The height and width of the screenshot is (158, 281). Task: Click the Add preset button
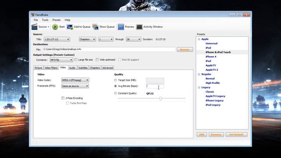[202, 135]
